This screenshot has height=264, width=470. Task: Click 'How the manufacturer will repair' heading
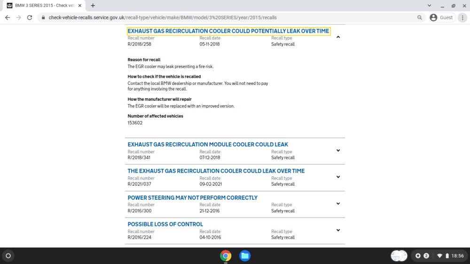click(x=159, y=99)
